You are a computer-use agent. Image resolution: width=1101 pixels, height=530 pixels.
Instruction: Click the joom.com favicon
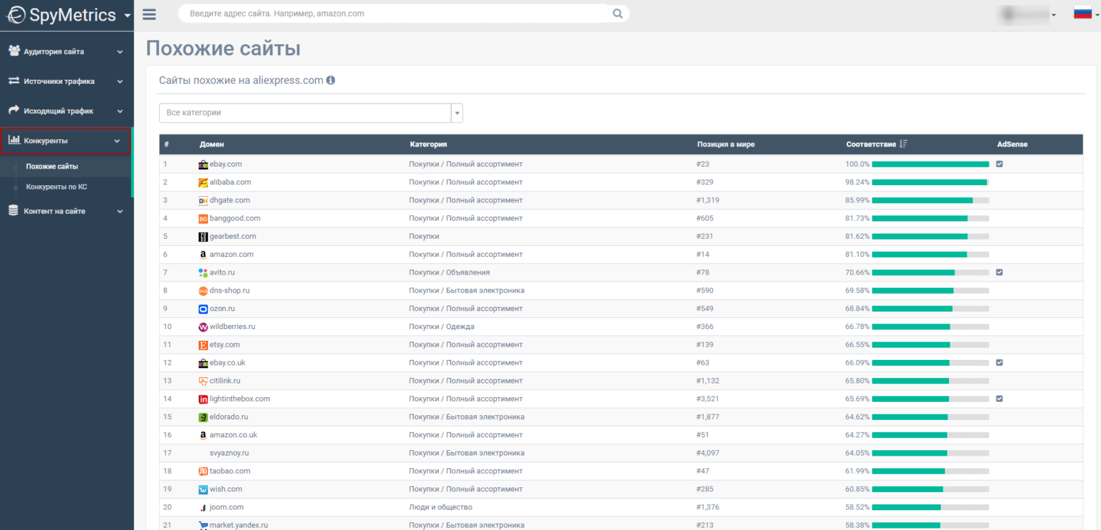[203, 507]
